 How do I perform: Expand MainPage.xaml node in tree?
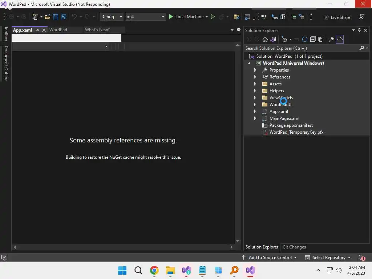pos(255,118)
